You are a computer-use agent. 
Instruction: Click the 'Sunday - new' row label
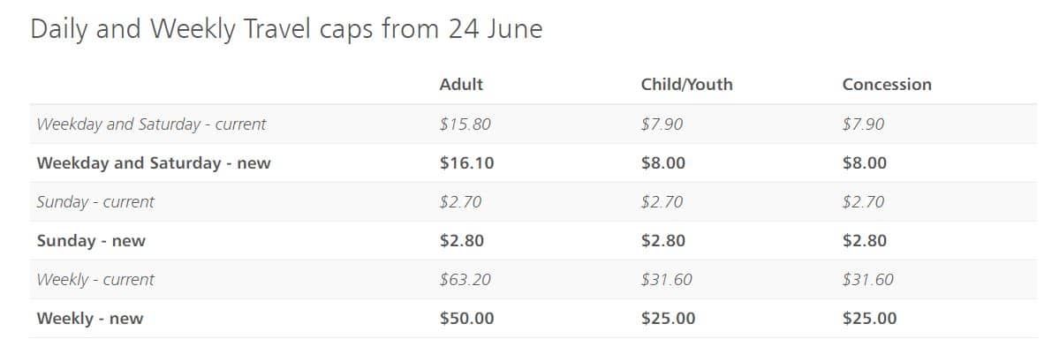click(x=91, y=241)
